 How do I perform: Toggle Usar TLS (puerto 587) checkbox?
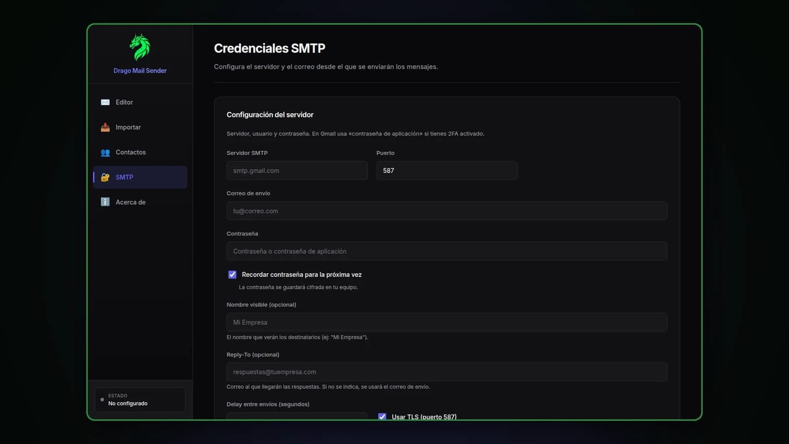click(382, 416)
